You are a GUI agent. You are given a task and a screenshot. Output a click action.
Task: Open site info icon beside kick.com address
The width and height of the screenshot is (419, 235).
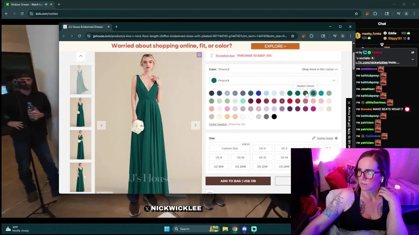click(31, 14)
